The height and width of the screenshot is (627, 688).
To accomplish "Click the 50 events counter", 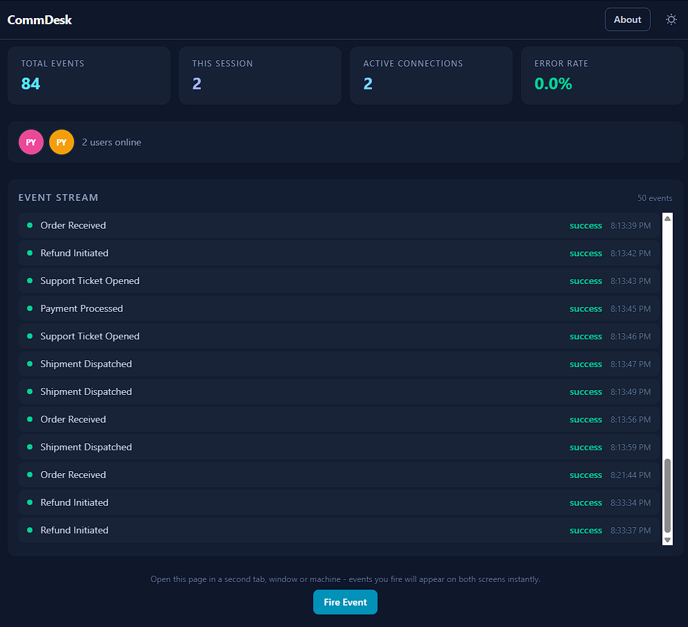I will pyautogui.click(x=654, y=197).
